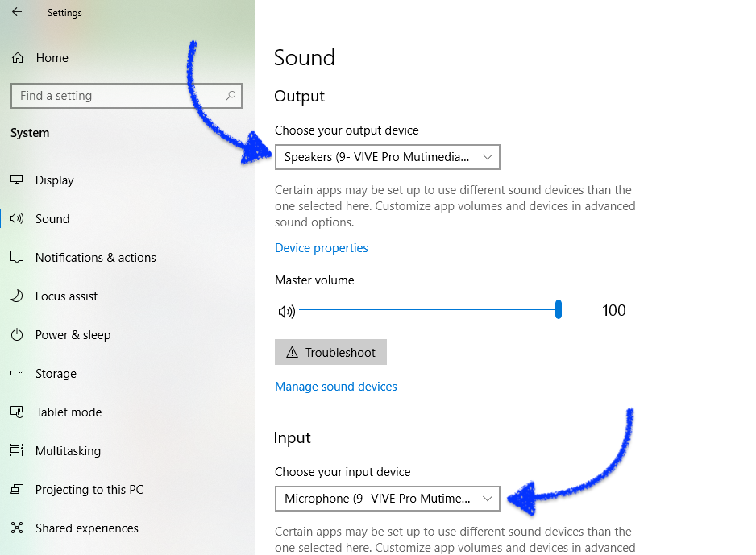
Task: Expand the input device selector
Action: (x=388, y=498)
